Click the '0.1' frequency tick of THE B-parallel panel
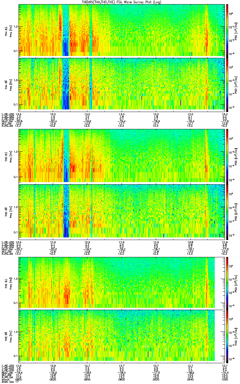Screen dimensions: 240x384 15,356
